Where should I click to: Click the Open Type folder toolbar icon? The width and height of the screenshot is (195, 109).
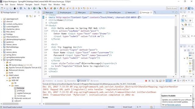[x=61, y=8]
